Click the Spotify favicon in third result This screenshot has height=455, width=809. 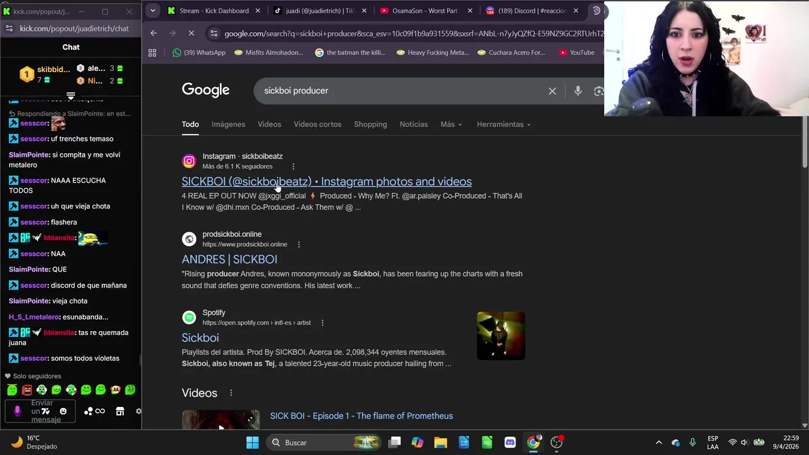click(x=189, y=317)
